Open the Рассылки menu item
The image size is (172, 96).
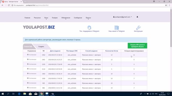click(37, 18)
